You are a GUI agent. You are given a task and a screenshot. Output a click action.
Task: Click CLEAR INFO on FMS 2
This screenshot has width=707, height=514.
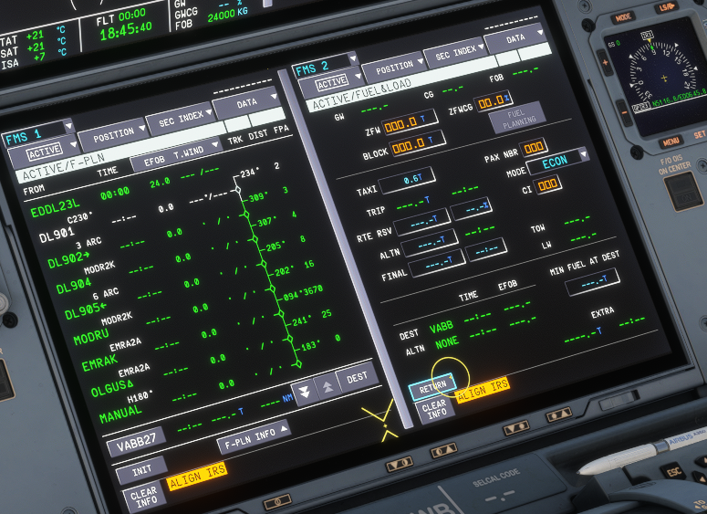tap(435, 409)
